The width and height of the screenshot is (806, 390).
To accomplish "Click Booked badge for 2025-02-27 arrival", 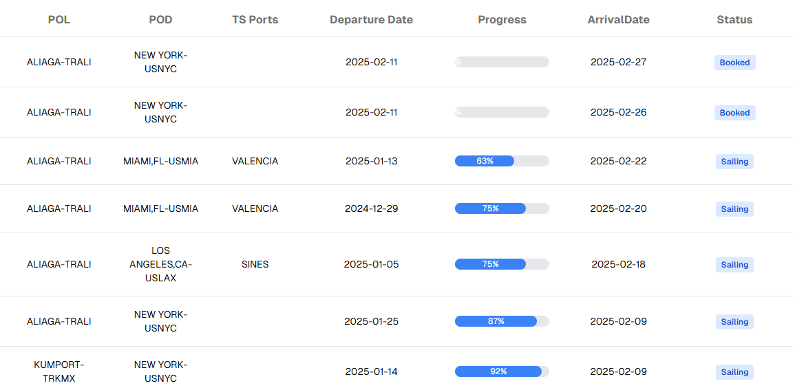I will click(734, 63).
